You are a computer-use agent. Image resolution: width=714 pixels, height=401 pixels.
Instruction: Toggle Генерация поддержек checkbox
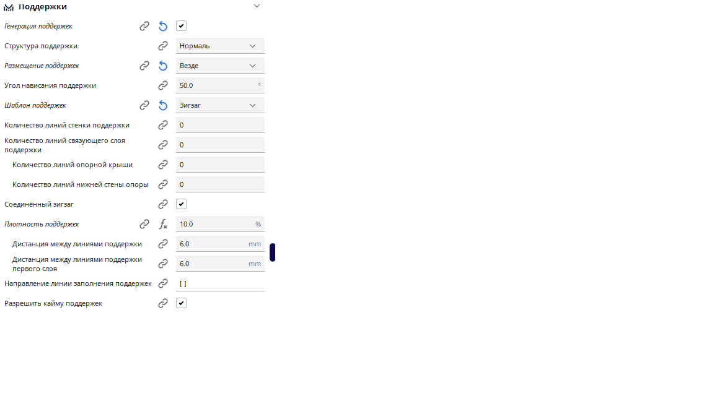point(181,26)
